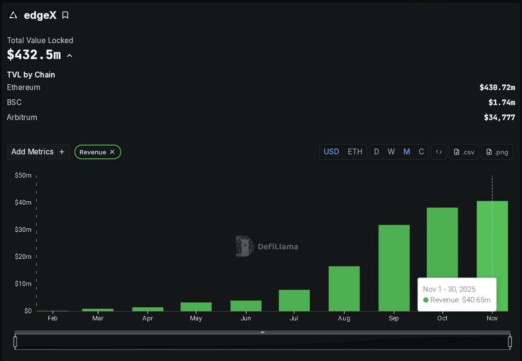Click the file icon on the .png button

click(488, 151)
